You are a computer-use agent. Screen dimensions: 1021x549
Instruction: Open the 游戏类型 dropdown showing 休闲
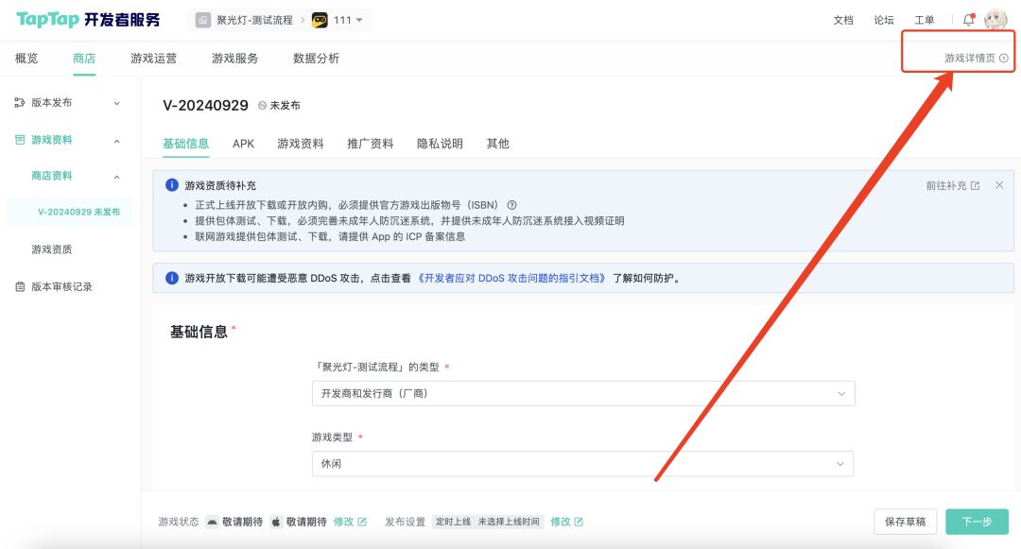(x=582, y=464)
